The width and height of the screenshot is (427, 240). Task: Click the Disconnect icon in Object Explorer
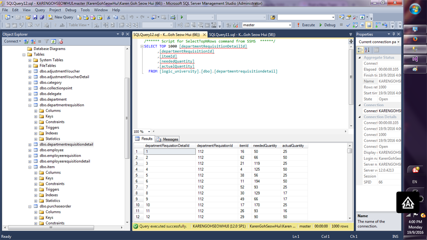coord(33,41)
